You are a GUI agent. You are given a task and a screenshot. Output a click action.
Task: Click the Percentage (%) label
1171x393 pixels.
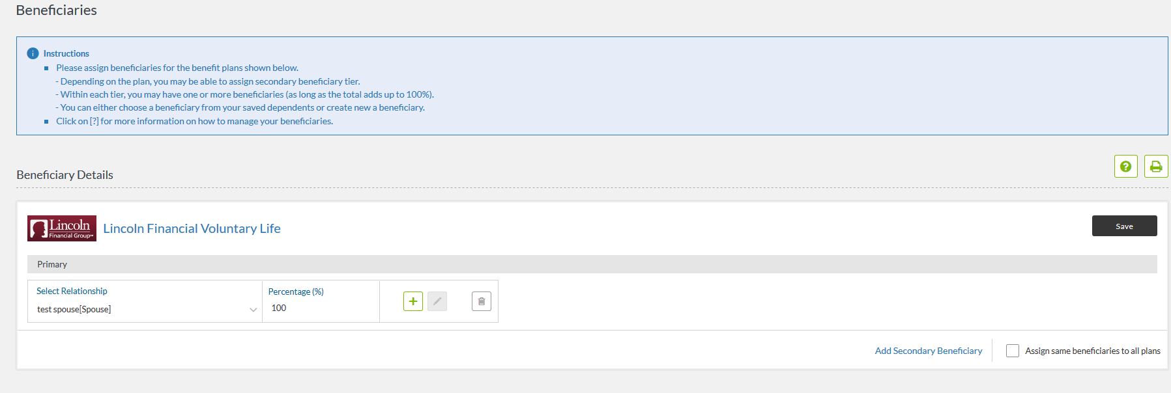pyautogui.click(x=296, y=291)
